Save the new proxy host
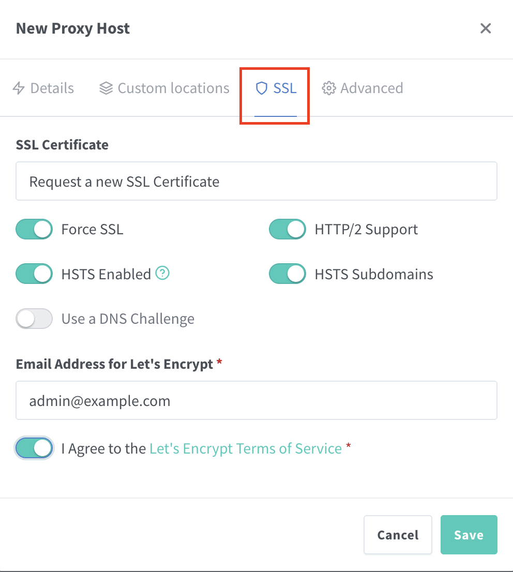Image resolution: width=513 pixels, height=572 pixels. tap(469, 534)
